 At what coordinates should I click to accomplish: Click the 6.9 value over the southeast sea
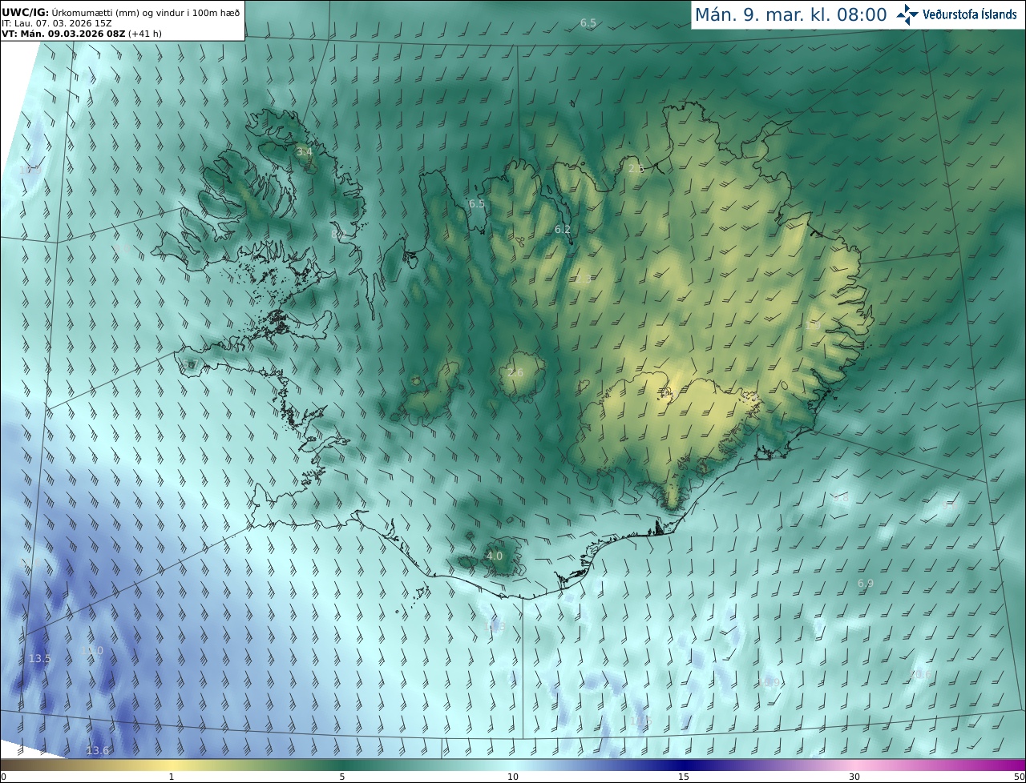[866, 584]
